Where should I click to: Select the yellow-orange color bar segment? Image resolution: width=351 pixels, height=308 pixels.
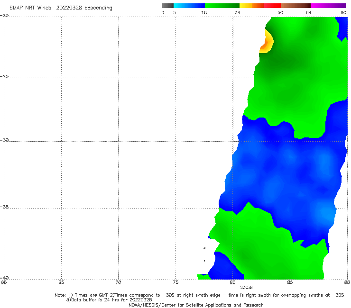[x=252, y=6]
